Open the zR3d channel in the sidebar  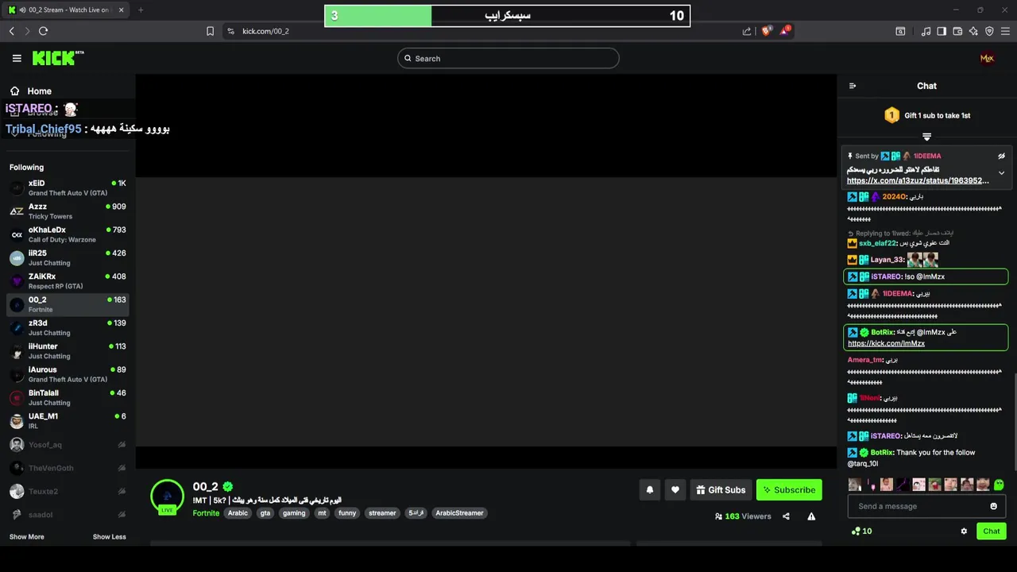pos(68,327)
